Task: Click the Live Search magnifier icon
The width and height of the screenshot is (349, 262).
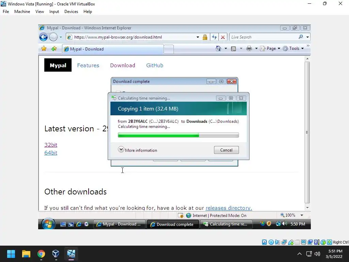Action: [301, 37]
